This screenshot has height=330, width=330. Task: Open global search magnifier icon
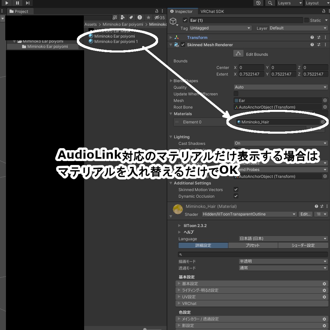click(x=270, y=3)
